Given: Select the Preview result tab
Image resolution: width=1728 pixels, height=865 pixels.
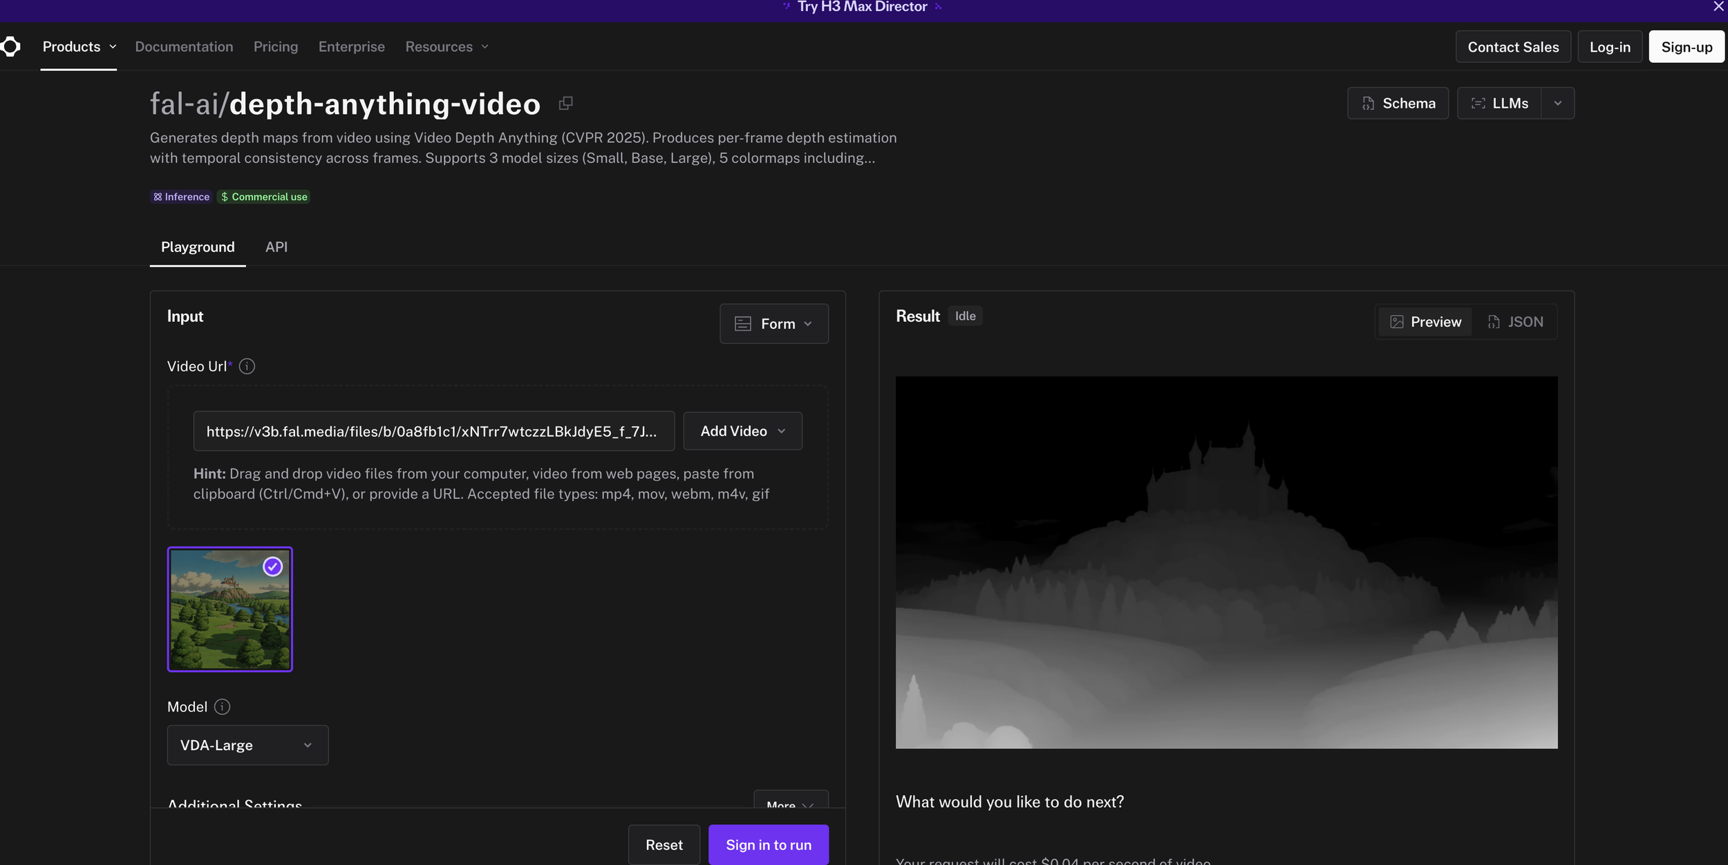Looking at the screenshot, I should (x=1425, y=322).
